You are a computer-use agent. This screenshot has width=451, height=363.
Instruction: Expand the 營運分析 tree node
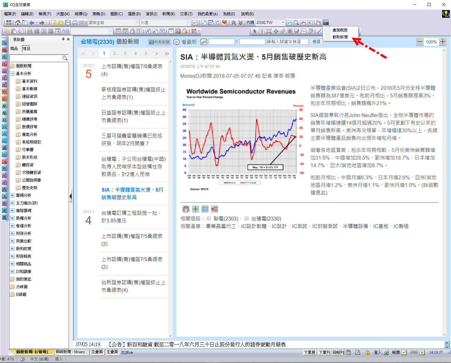12,226
